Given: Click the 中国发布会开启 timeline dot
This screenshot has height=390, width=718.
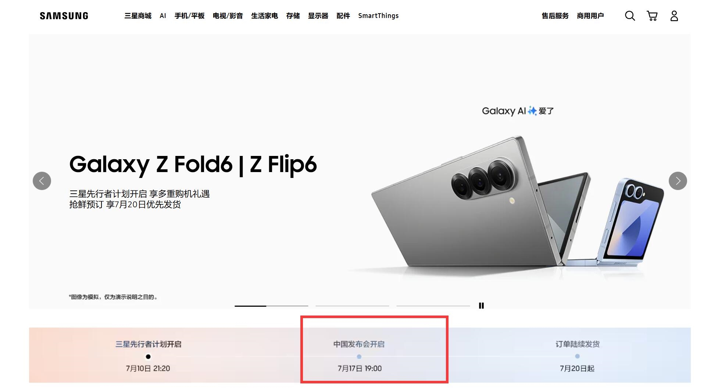Looking at the screenshot, I should (359, 357).
